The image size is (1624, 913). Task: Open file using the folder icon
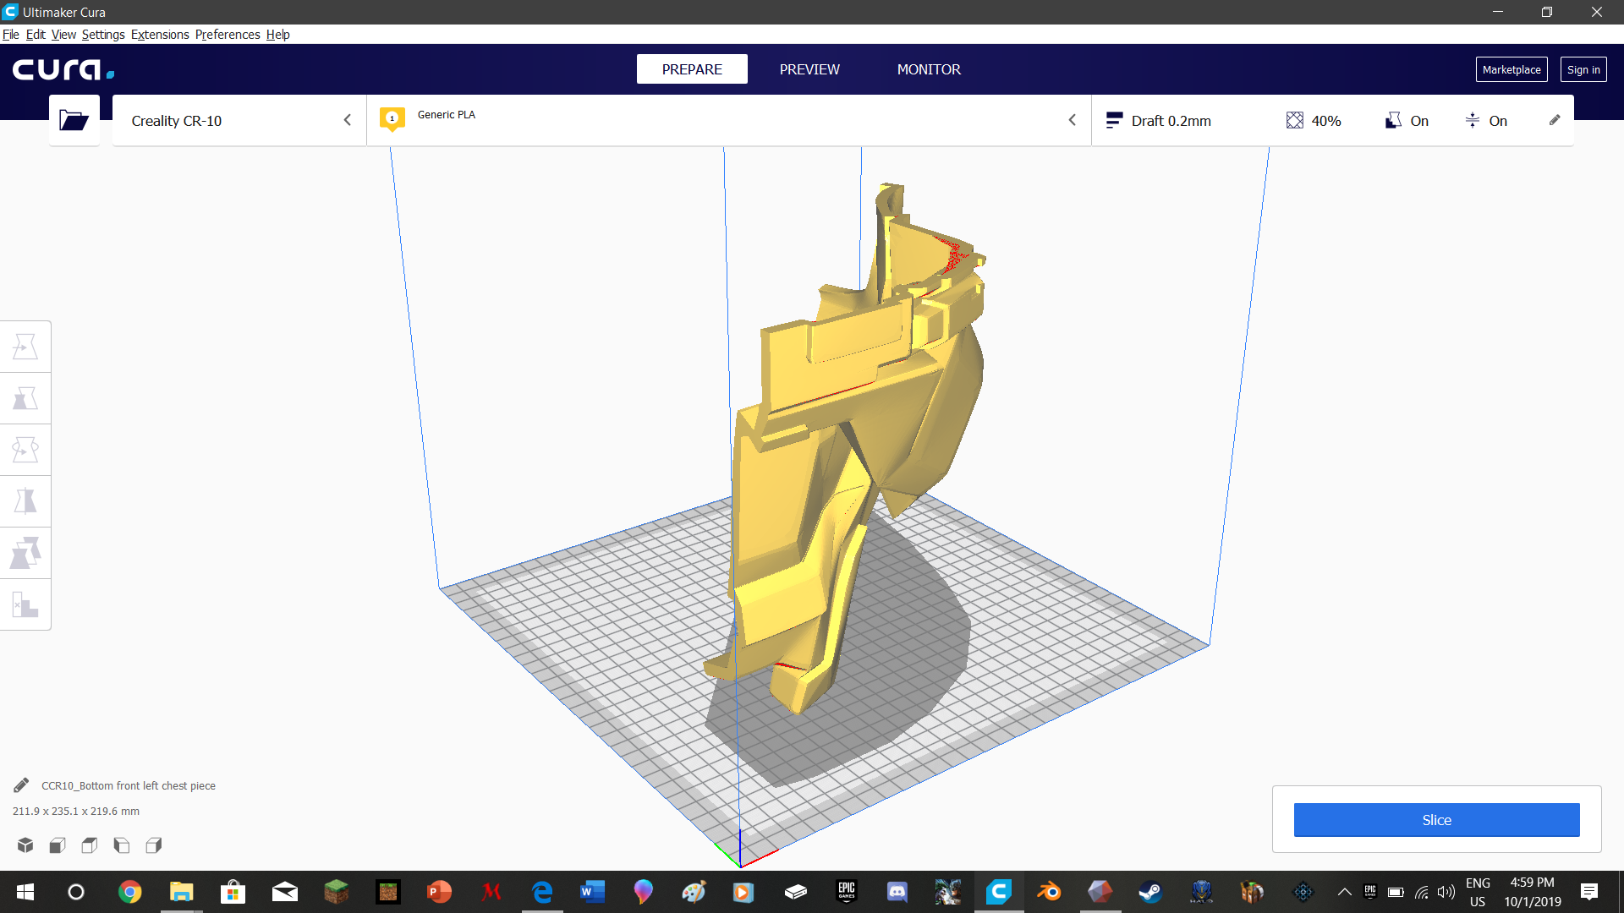(74, 120)
